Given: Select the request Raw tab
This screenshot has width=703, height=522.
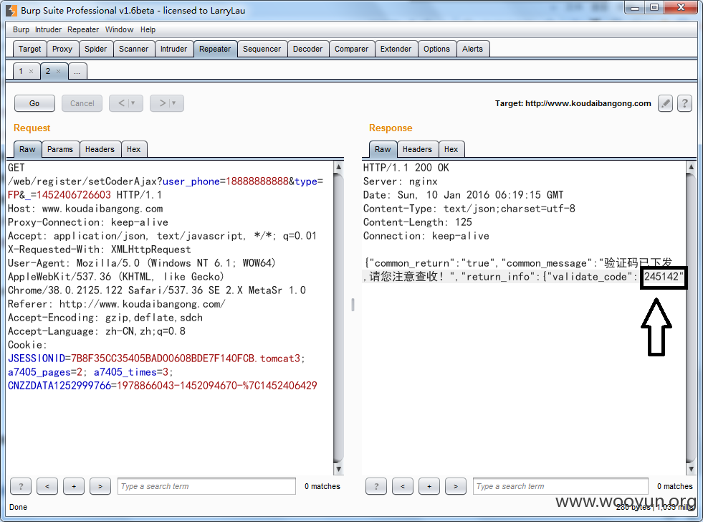Looking at the screenshot, I should (27, 149).
